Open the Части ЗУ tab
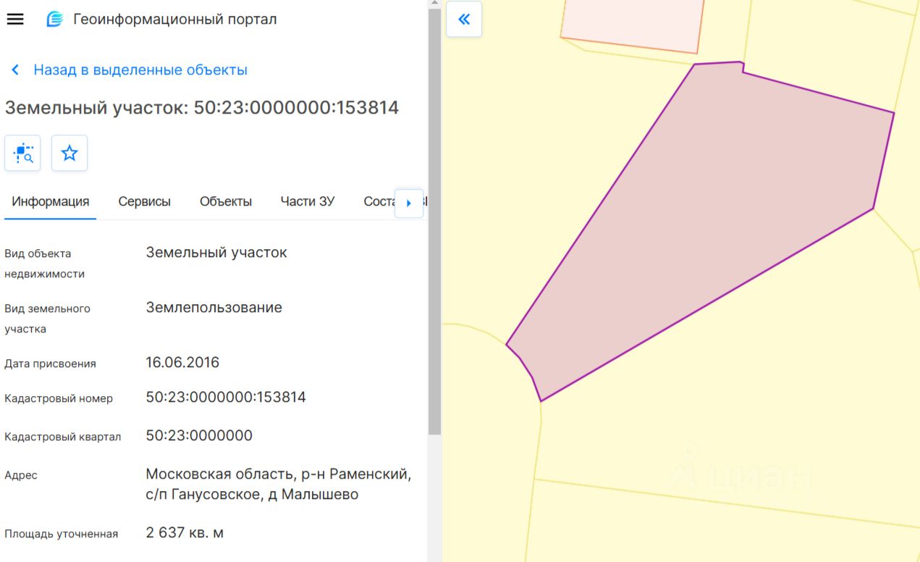Viewport: 920px width, 562px height. pyautogui.click(x=308, y=202)
